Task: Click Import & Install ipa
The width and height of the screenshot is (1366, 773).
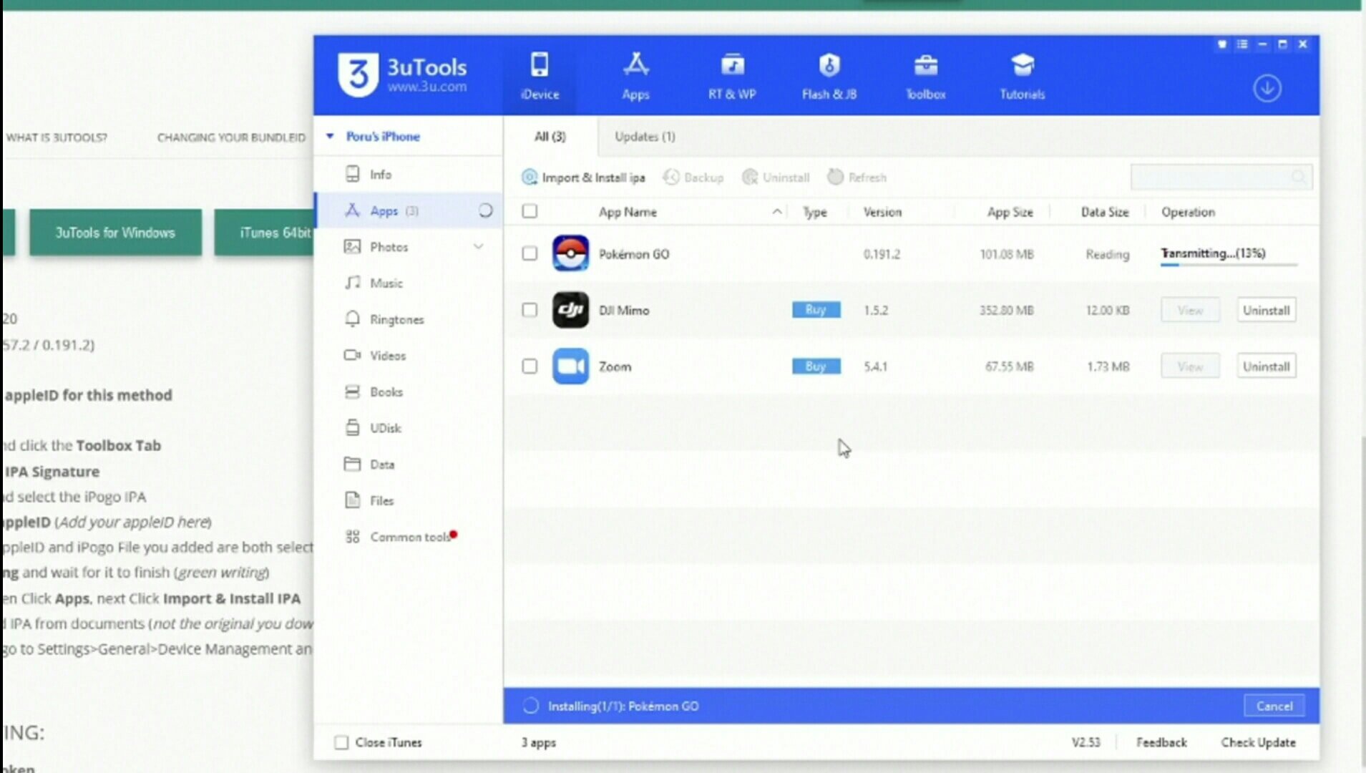Action: coord(583,178)
